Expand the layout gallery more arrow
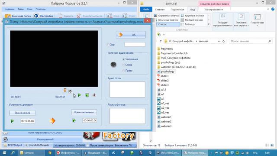277x156 pixels. (209, 24)
